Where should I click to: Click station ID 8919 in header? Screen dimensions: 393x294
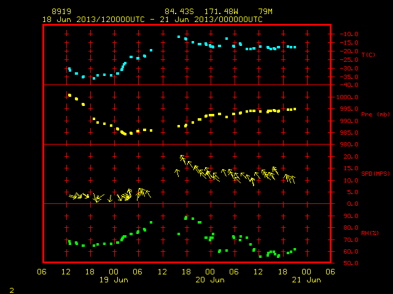(x=61, y=12)
